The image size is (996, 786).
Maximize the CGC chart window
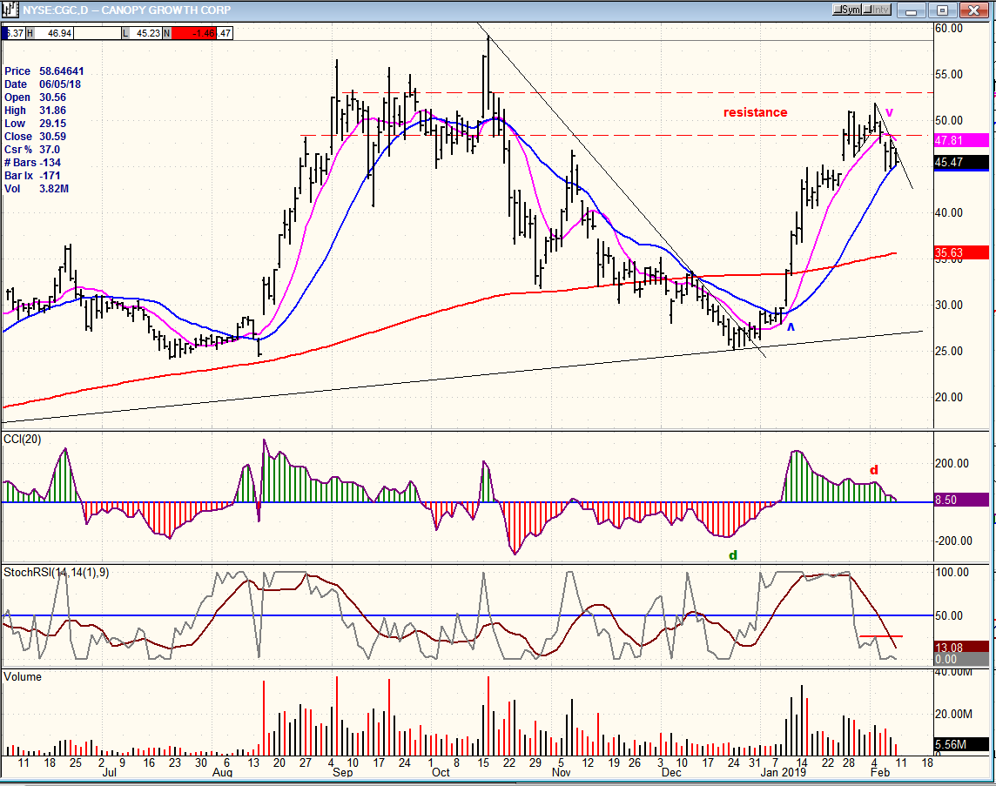click(943, 10)
